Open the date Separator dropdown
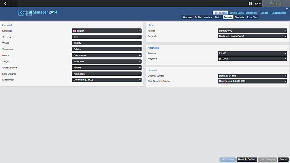The height and width of the screenshot is (163, 290). [252, 36]
